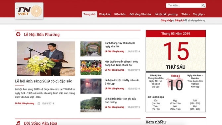Click the search magnifier button

pos(203,6)
